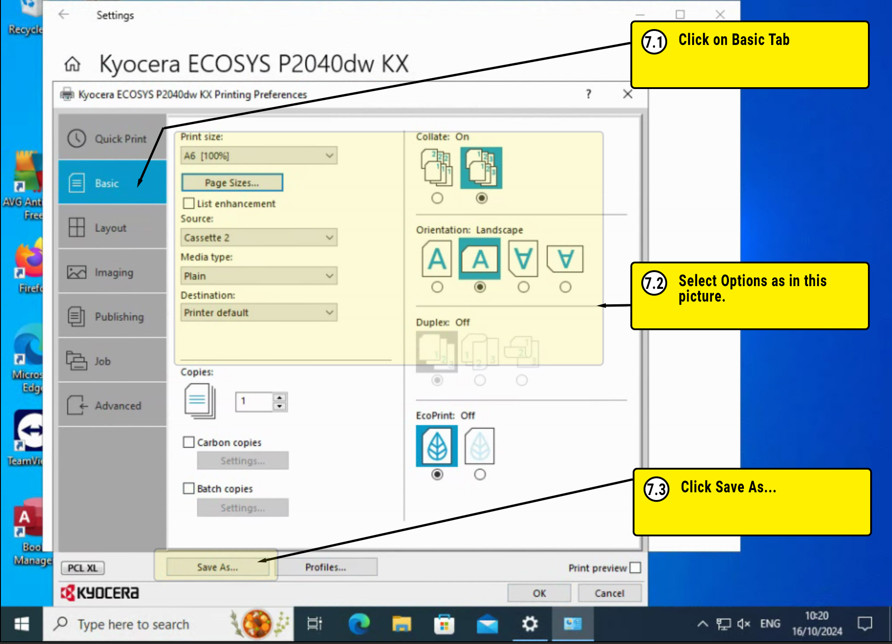The width and height of the screenshot is (892, 644).
Task: Click the duplex off icon
Action: point(437,351)
